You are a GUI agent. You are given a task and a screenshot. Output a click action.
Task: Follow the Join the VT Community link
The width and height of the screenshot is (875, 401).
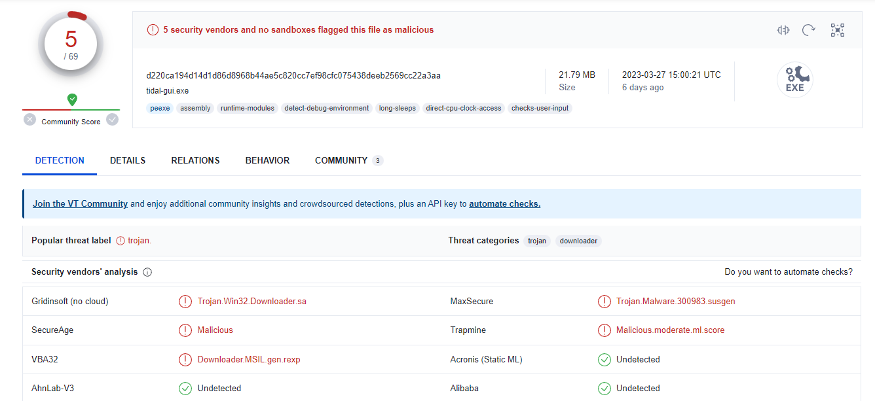tap(80, 203)
